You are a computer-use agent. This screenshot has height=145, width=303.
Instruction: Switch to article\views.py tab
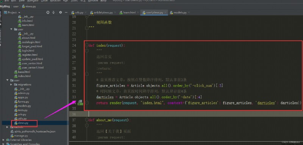point(102,12)
